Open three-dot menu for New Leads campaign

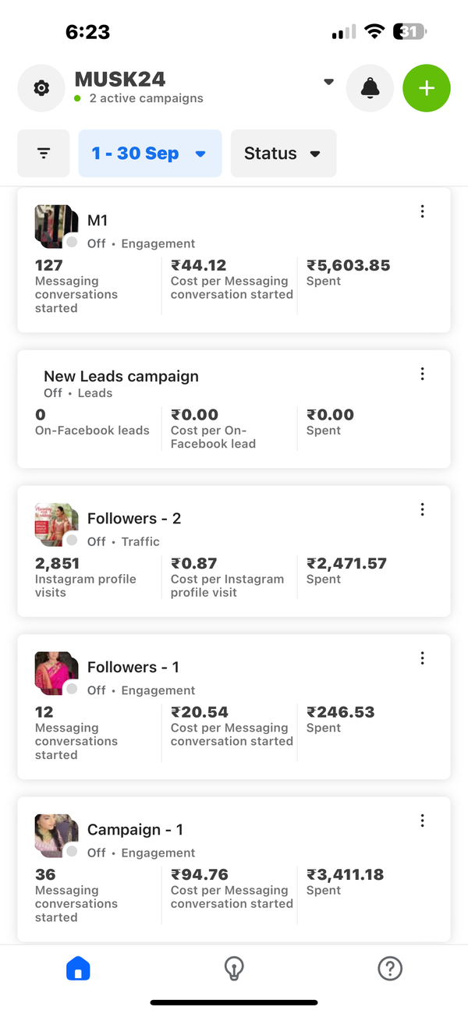tap(422, 374)
